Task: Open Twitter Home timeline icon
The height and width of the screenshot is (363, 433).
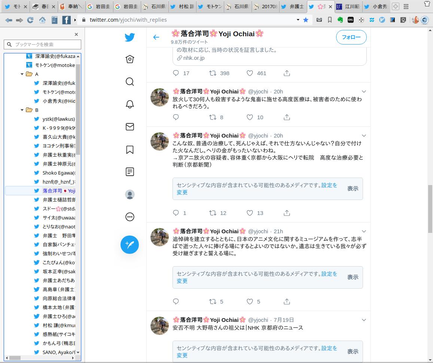Action: [x=130, y=59]
